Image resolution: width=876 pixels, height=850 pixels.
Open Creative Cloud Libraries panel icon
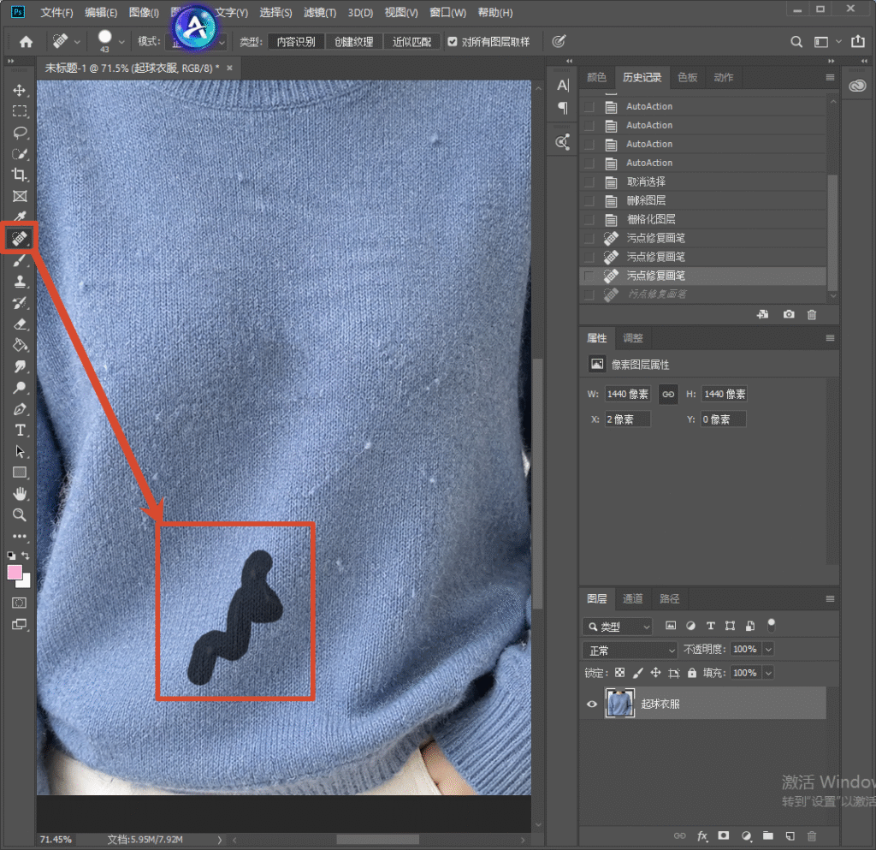tap(857, 86)
